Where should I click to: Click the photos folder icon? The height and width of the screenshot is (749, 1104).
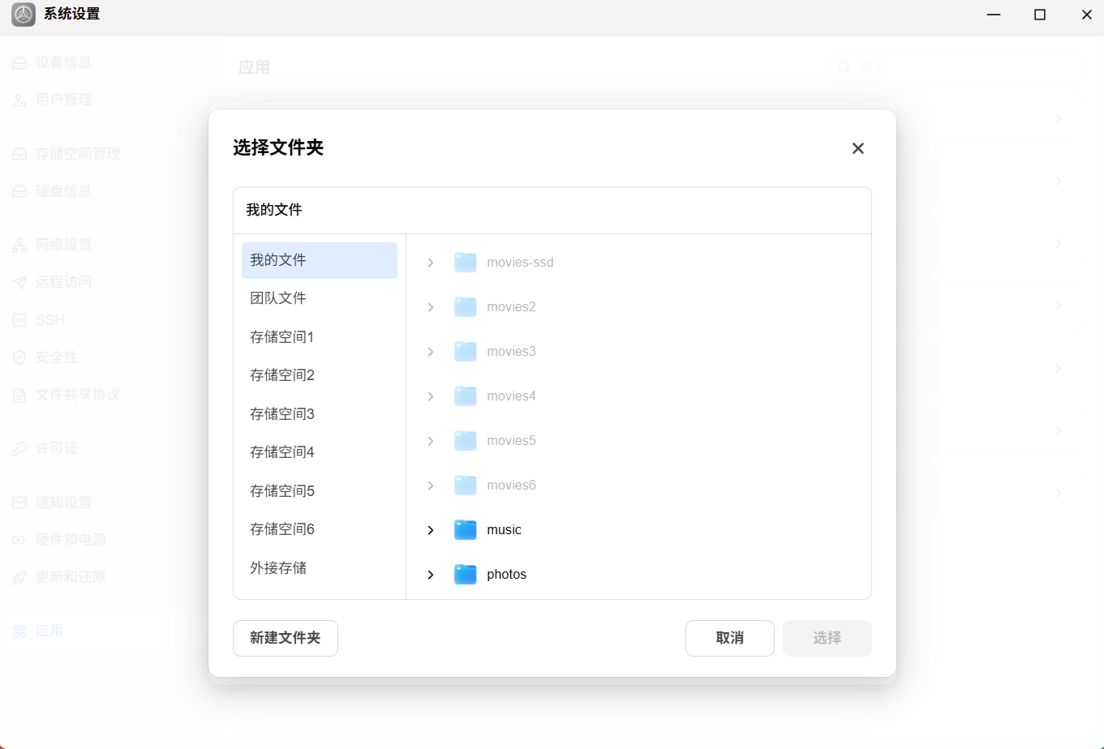coord(465,575)
